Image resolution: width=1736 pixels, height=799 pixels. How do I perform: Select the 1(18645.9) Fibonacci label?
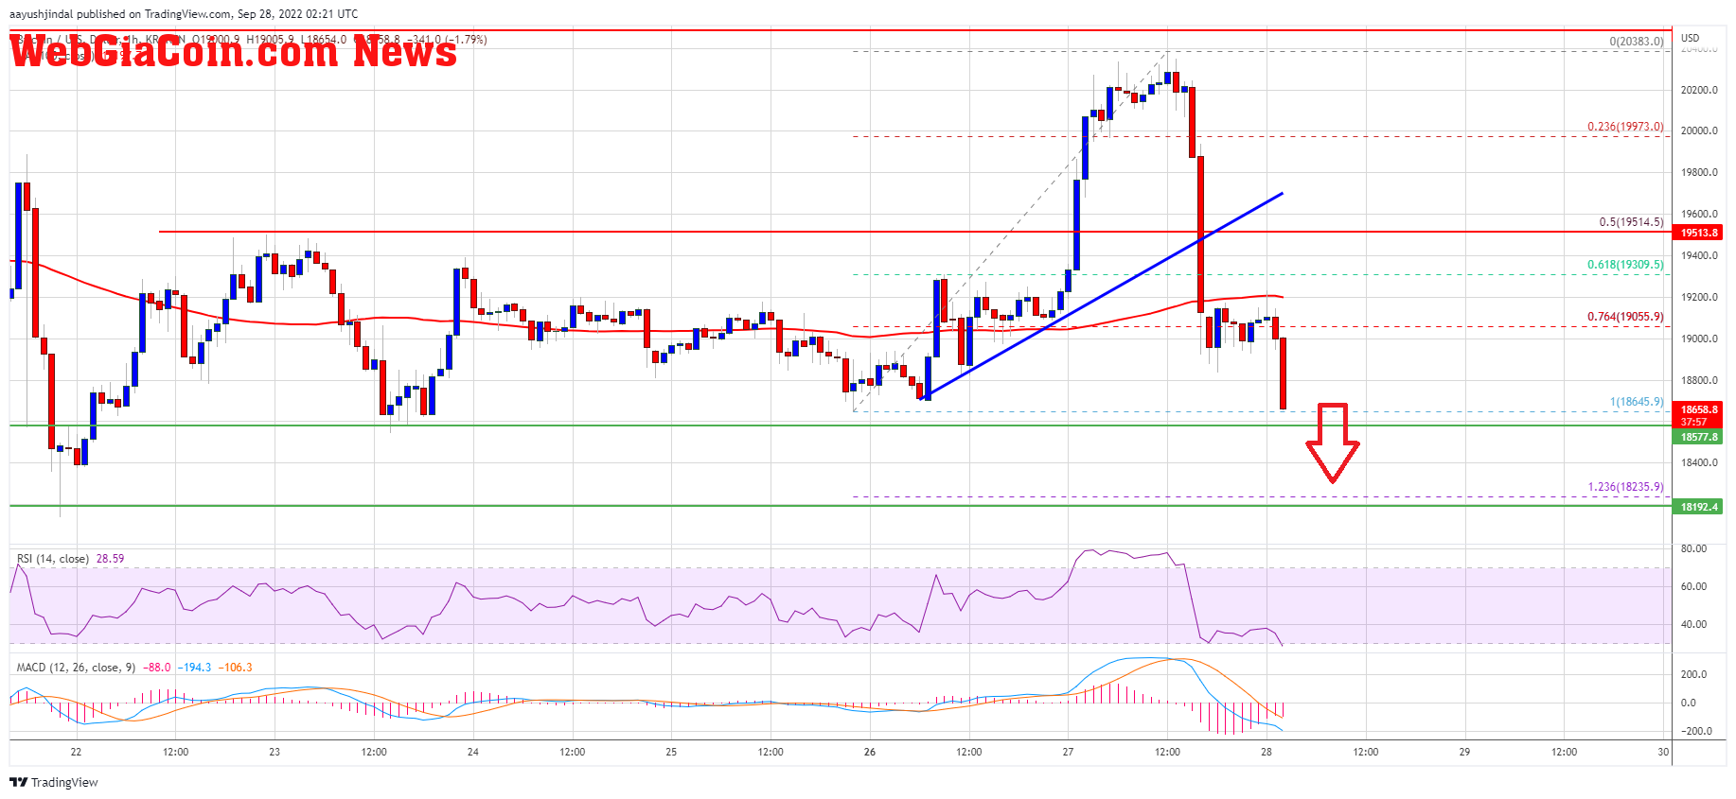click(1637, 402)
